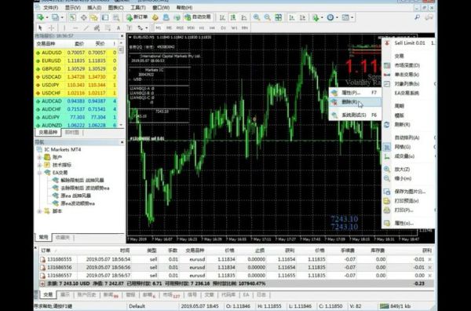Select the text label tool
The image size is (471, 311).
click(119, 28)
